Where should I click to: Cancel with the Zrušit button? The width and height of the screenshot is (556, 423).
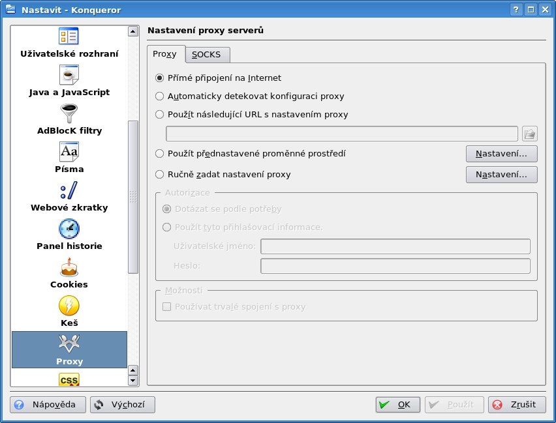coord(517,405)
